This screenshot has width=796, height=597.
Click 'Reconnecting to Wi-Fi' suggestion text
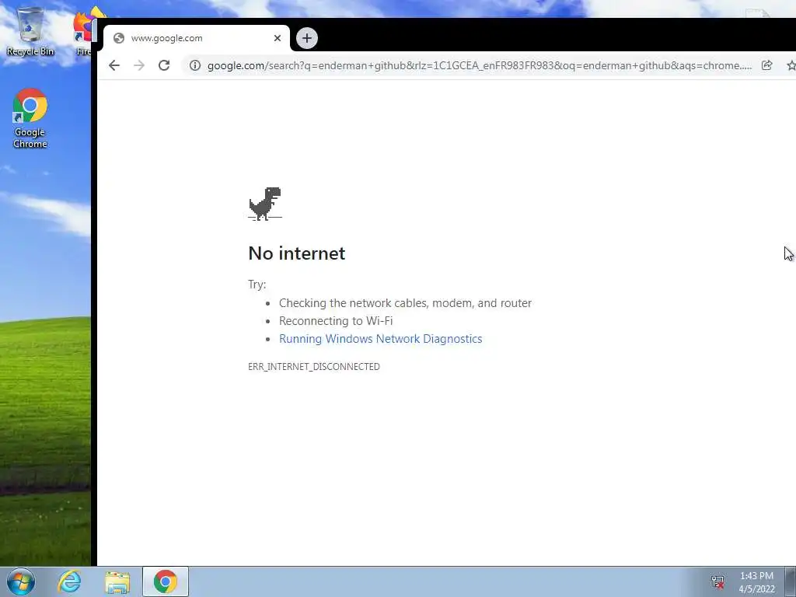click(x=336, y=321)
